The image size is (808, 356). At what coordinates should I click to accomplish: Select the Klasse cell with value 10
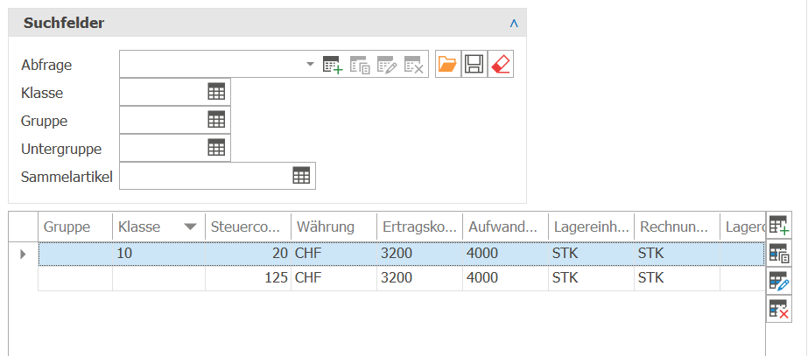(158, 254)
